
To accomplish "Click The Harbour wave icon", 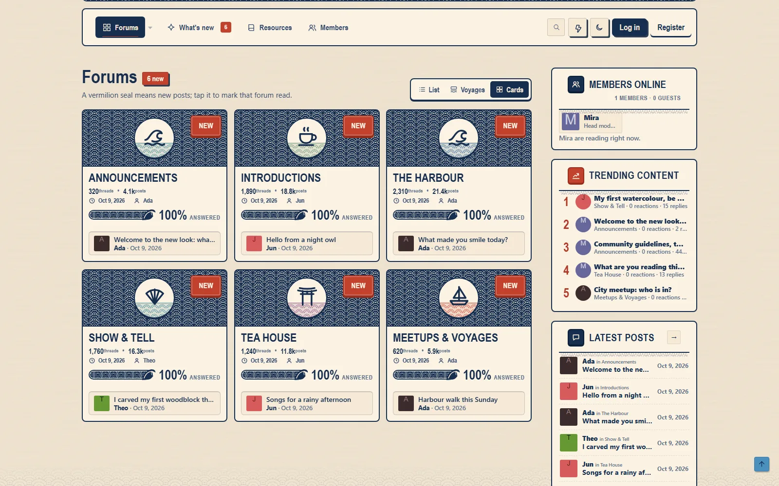I will pos(459,138).
